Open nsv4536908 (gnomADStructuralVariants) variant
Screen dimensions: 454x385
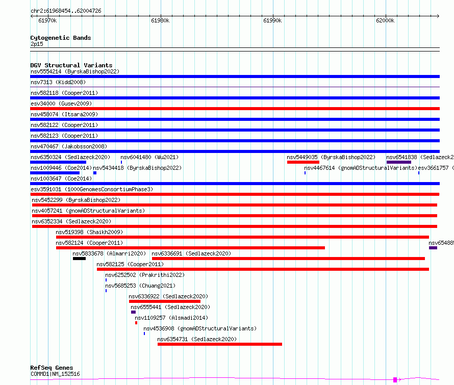coord(200,328)
